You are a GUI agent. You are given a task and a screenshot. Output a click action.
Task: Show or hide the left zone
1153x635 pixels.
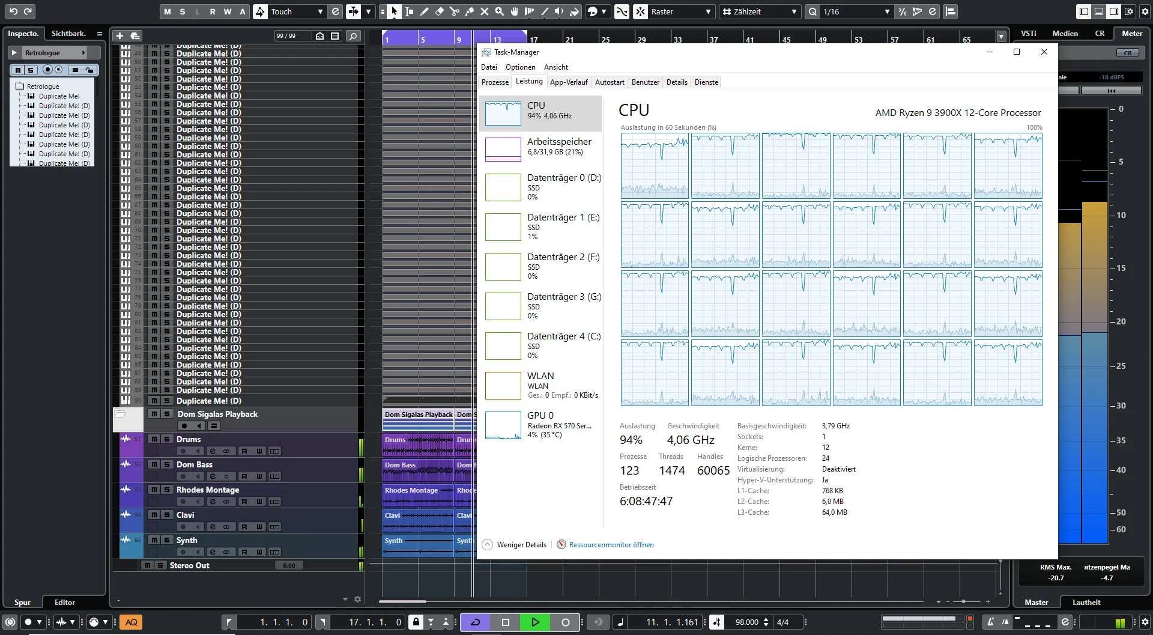click(x=1084, y=11)
